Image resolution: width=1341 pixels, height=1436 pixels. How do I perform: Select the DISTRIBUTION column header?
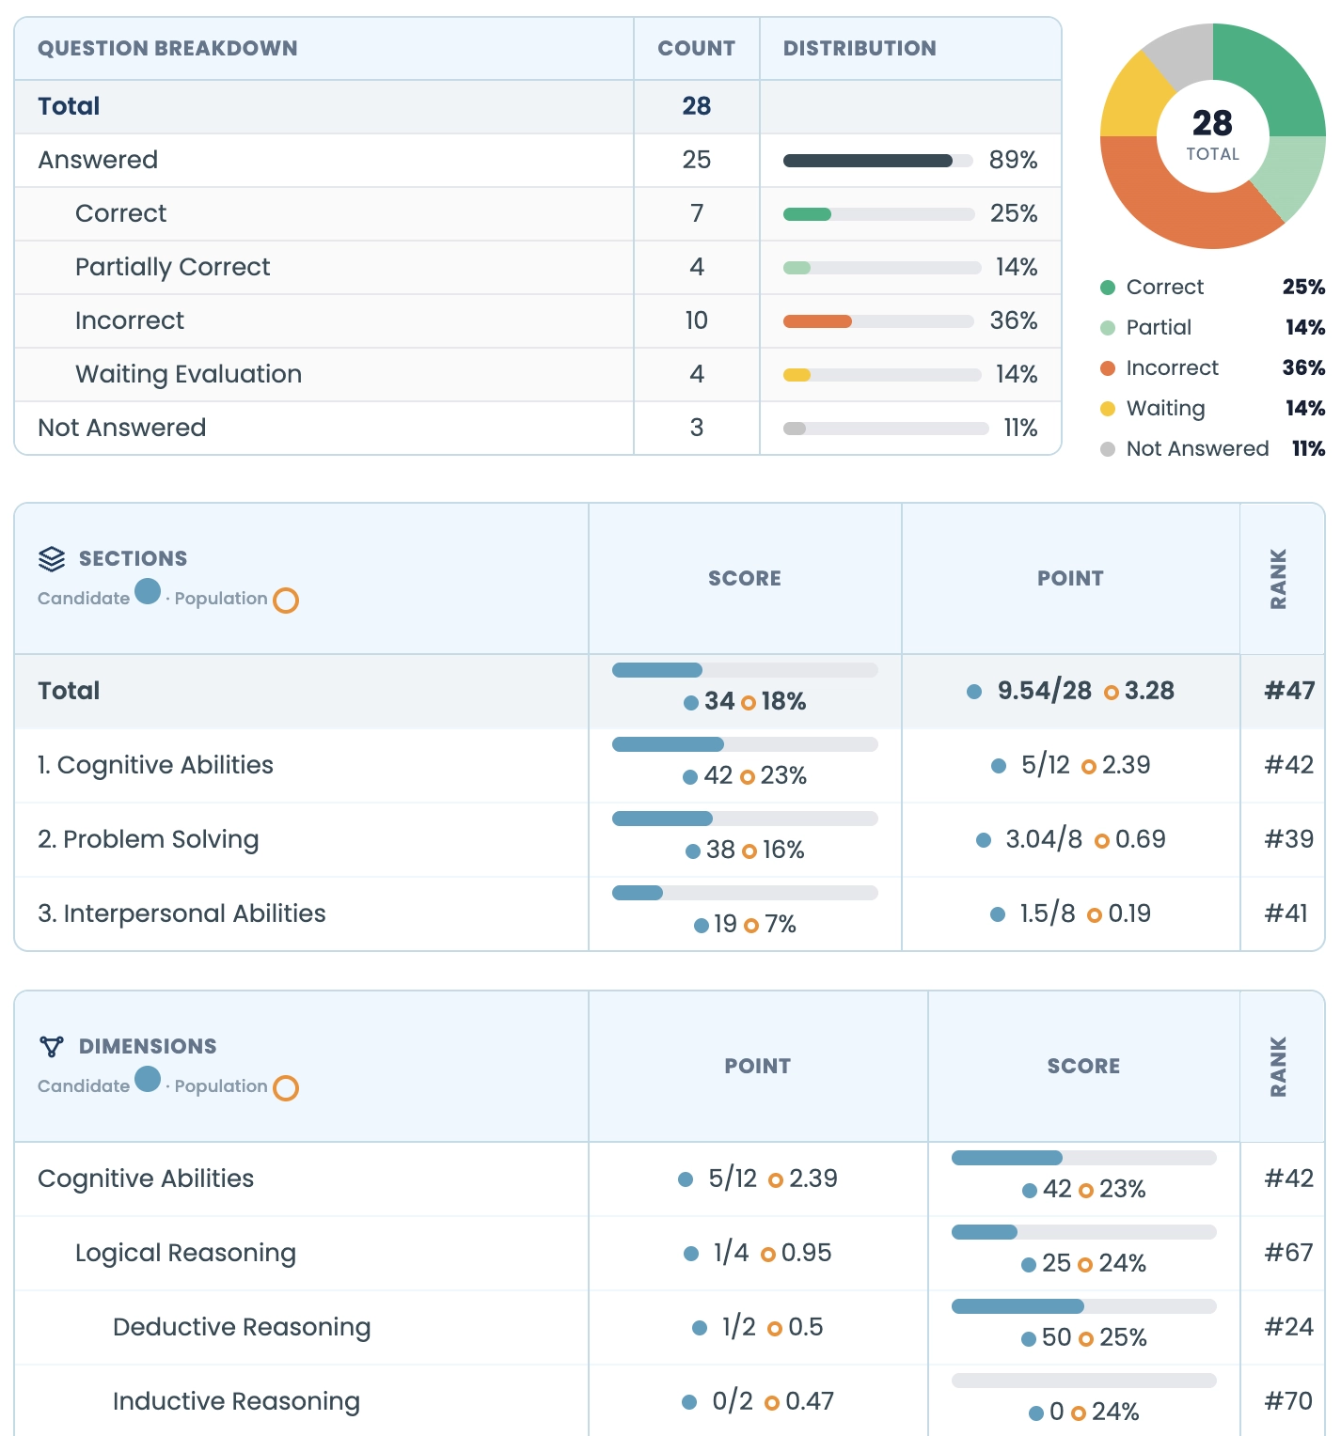point(860,49)
